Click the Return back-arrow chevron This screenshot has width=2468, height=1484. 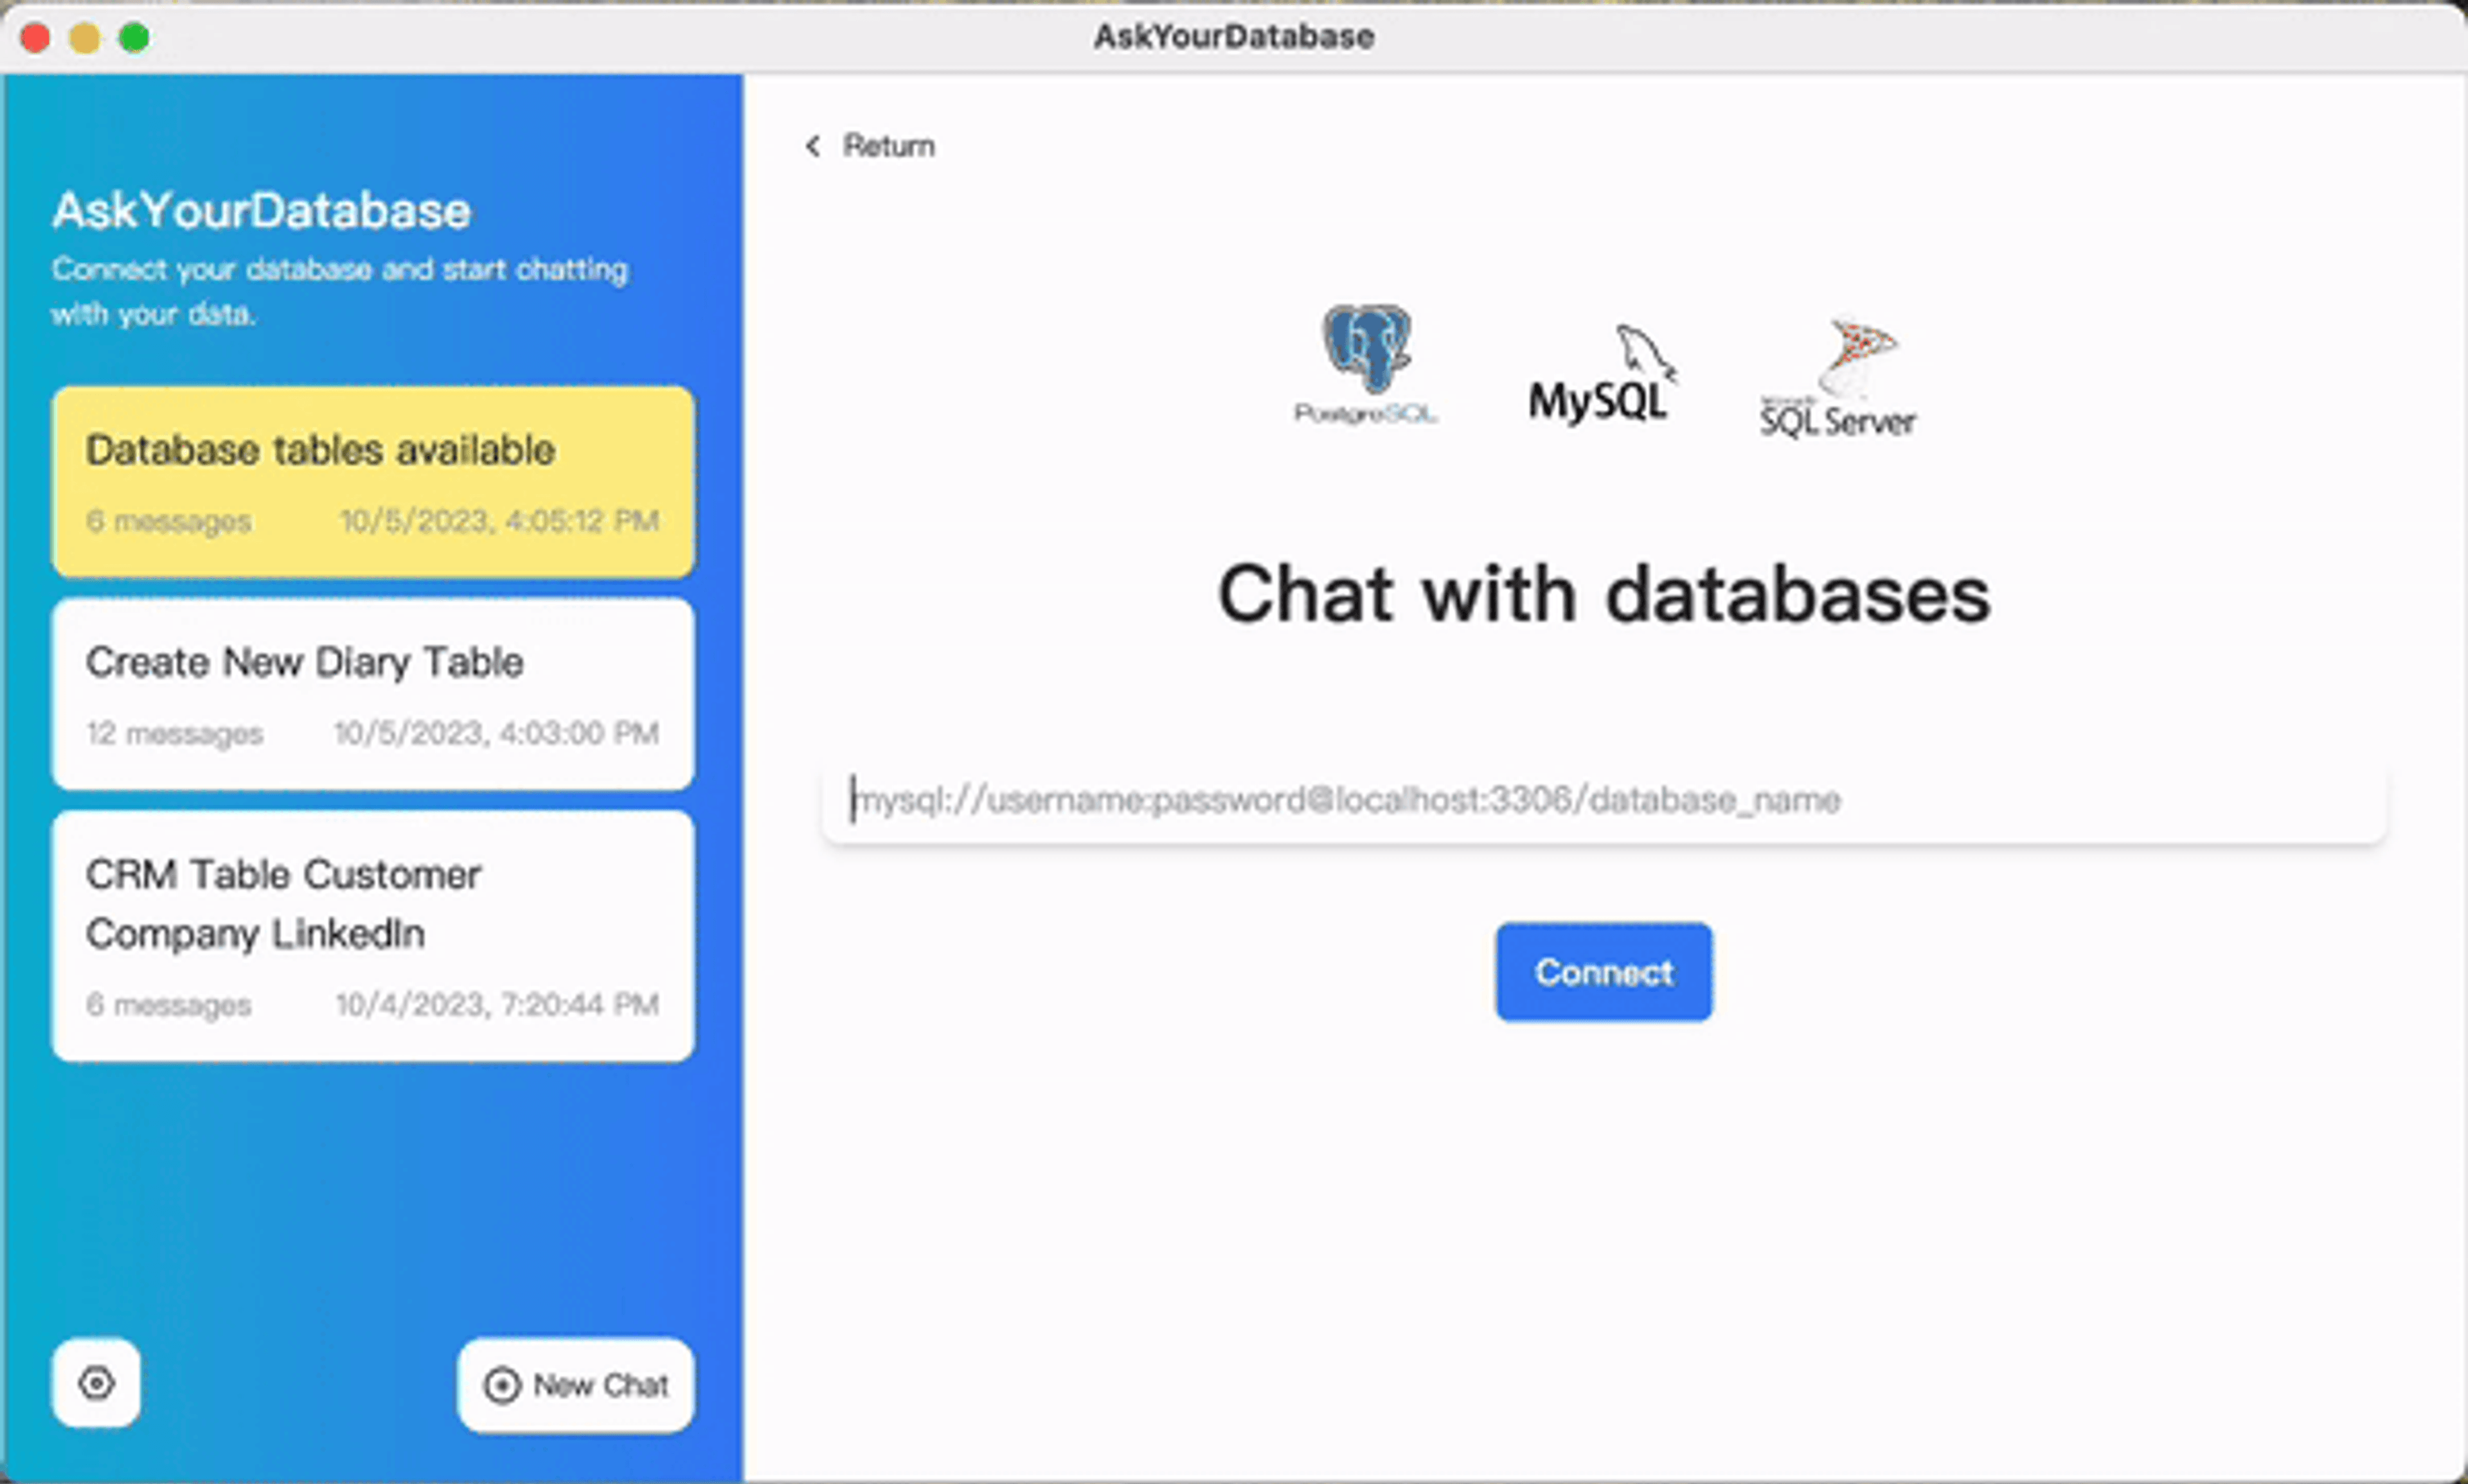point(812,146)
